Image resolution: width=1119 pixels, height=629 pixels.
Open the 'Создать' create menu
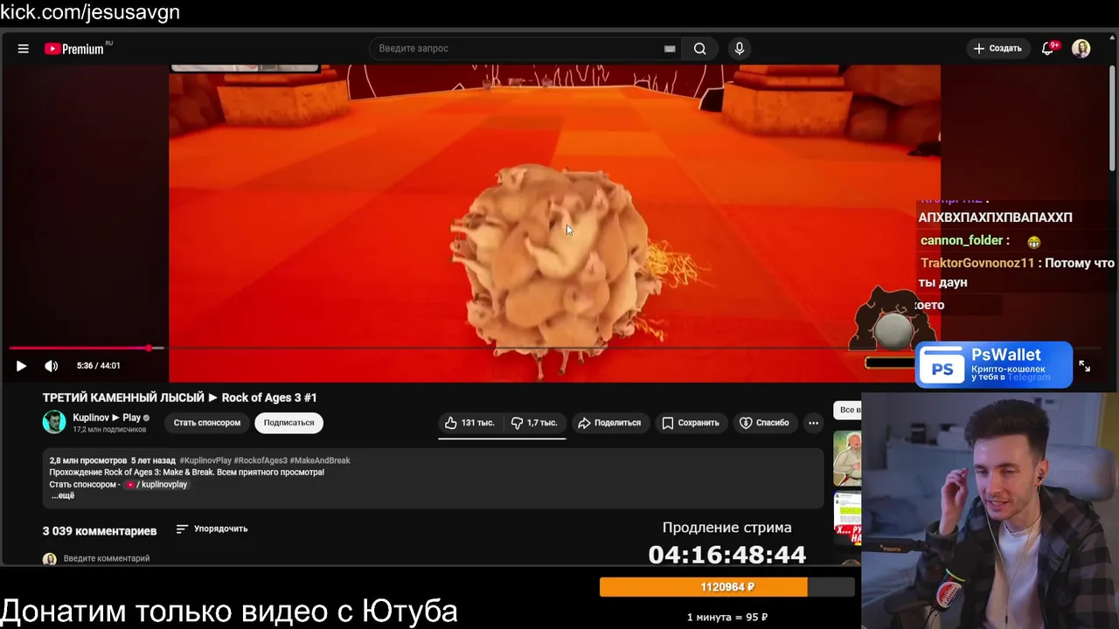click(997, 49)
